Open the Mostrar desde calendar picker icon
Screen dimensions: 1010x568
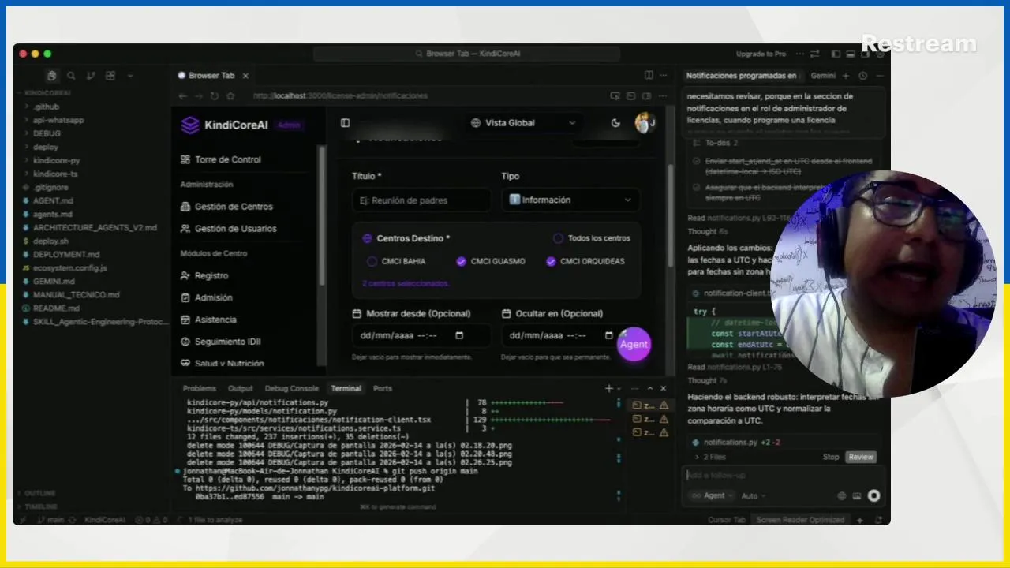pos(459,335)
